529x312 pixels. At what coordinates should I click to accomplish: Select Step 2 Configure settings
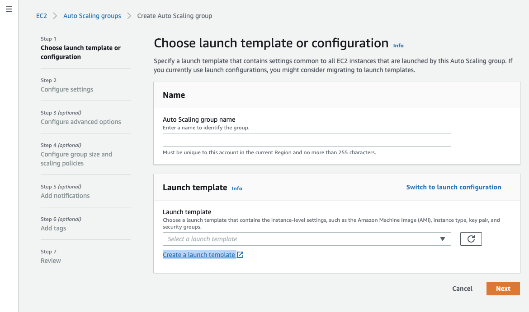(67, 89)
